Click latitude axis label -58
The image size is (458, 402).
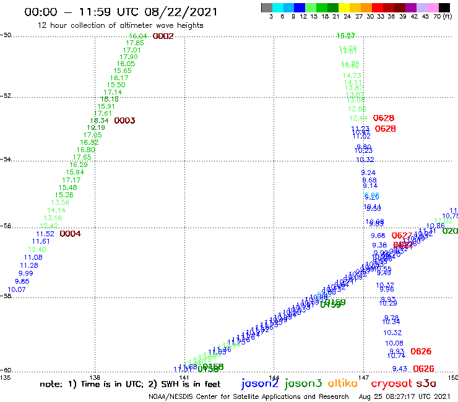tap(6, 296)
